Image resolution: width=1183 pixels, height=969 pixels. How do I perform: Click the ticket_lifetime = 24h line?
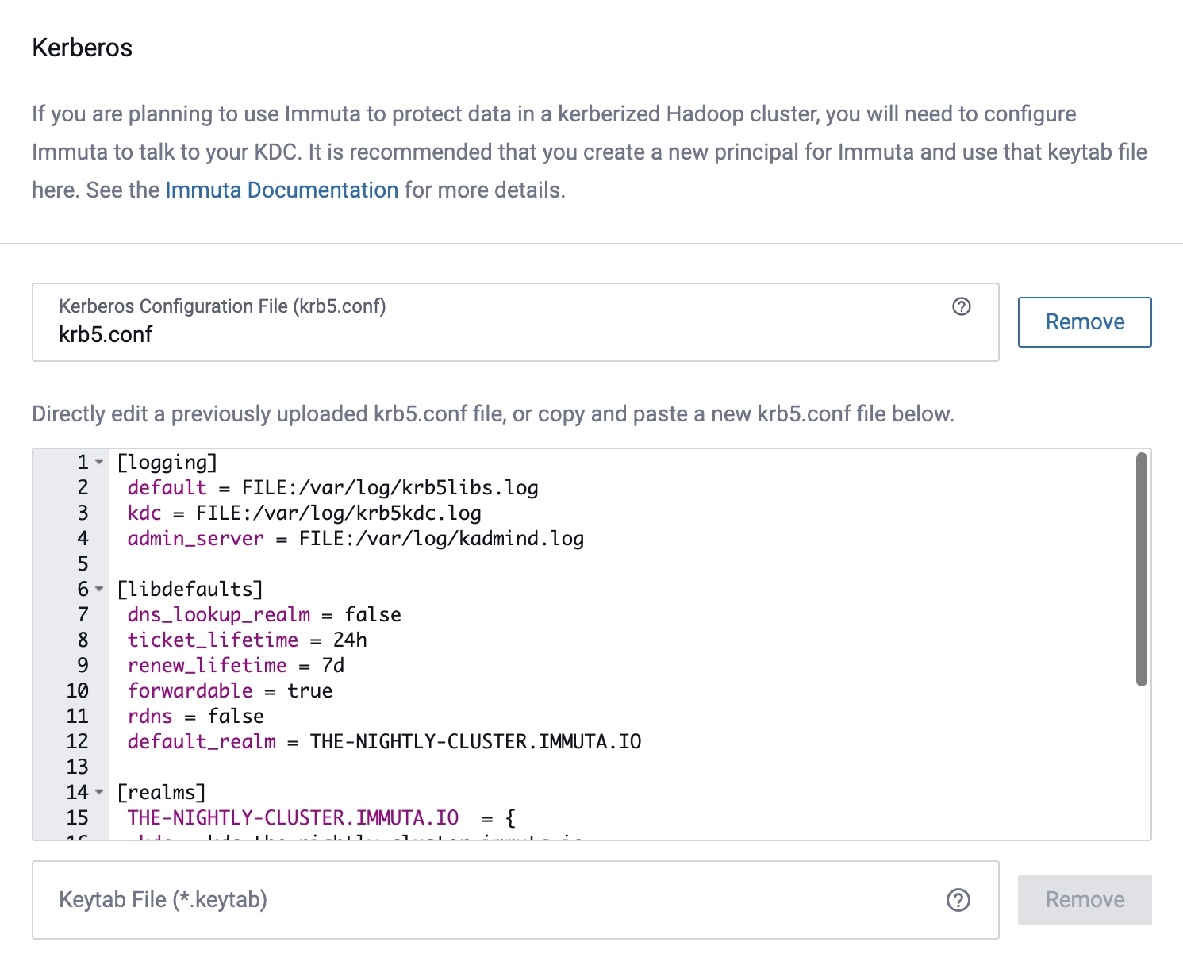pos(246,640)
